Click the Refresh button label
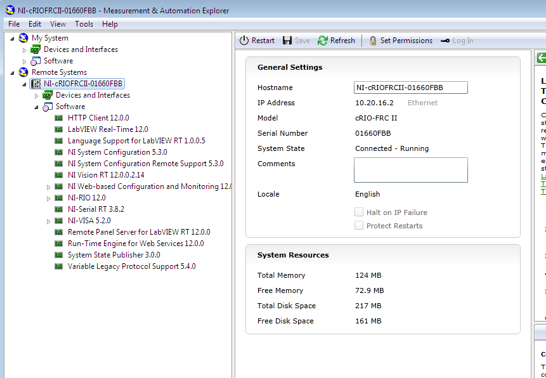This screenshot has width=546, height=378. [x=342, y=41]
